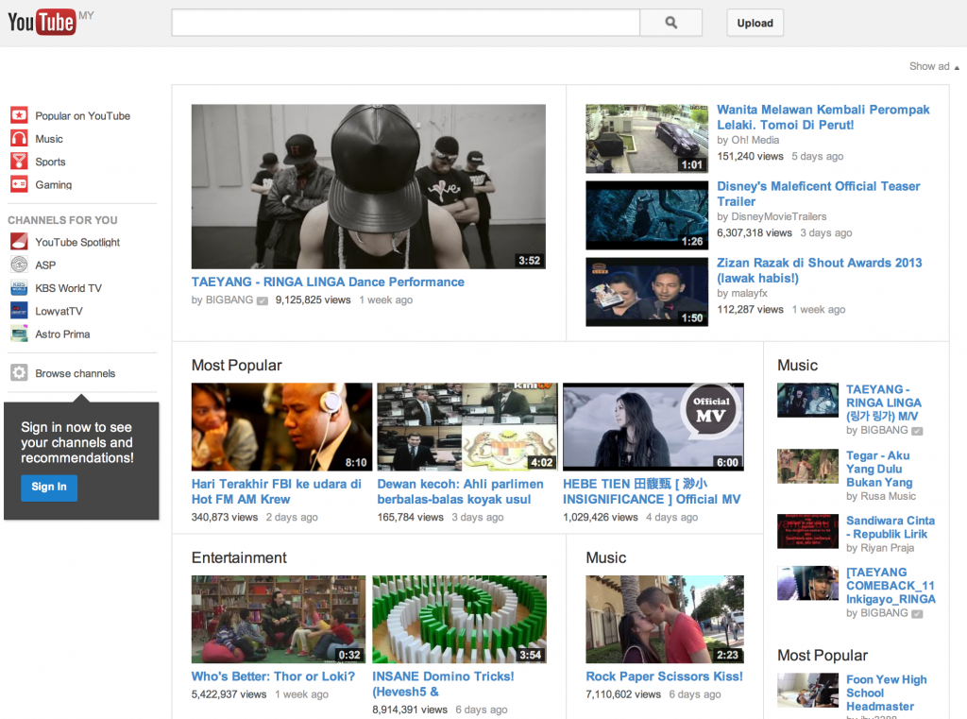
Task: Open Popular on YouTube section
Action: pyautogui.click(x=83, y=116)
